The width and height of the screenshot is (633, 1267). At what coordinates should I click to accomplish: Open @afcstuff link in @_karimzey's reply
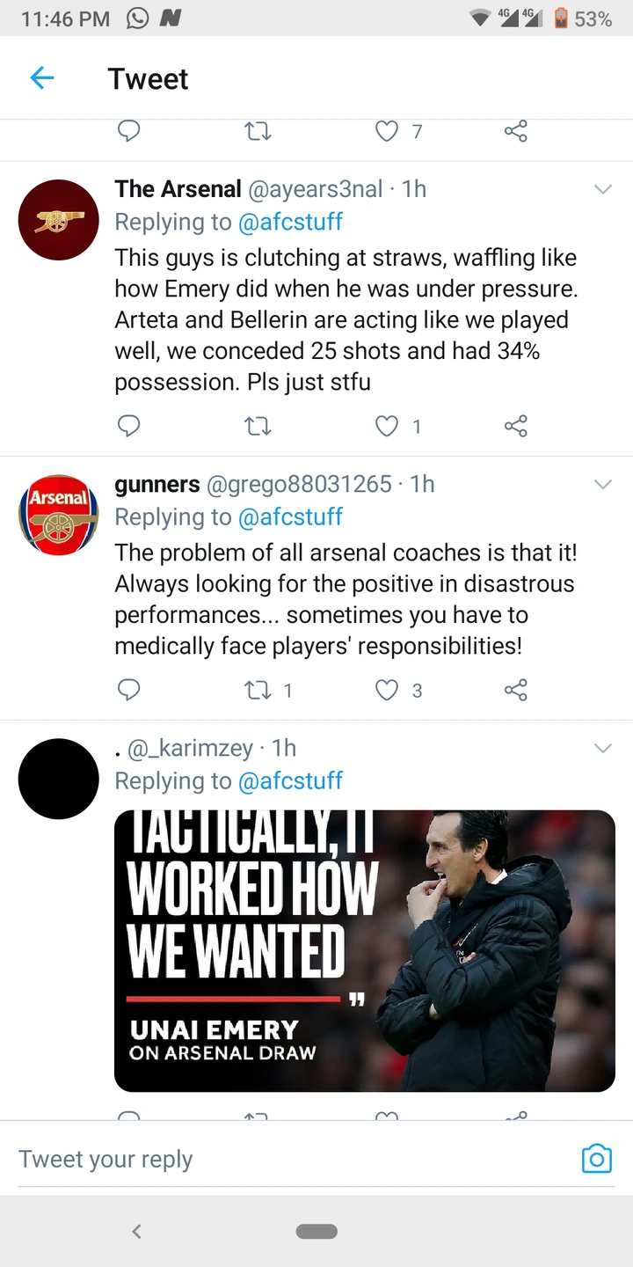tap(290, 780)
